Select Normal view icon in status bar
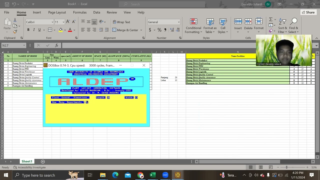Screen dimensions: 320x180 pos(251,167)
